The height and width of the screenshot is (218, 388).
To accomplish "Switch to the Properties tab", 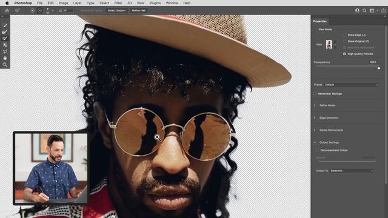I will click(x=319, y=21).
